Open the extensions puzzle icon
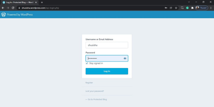 click(x=193, y=8)
